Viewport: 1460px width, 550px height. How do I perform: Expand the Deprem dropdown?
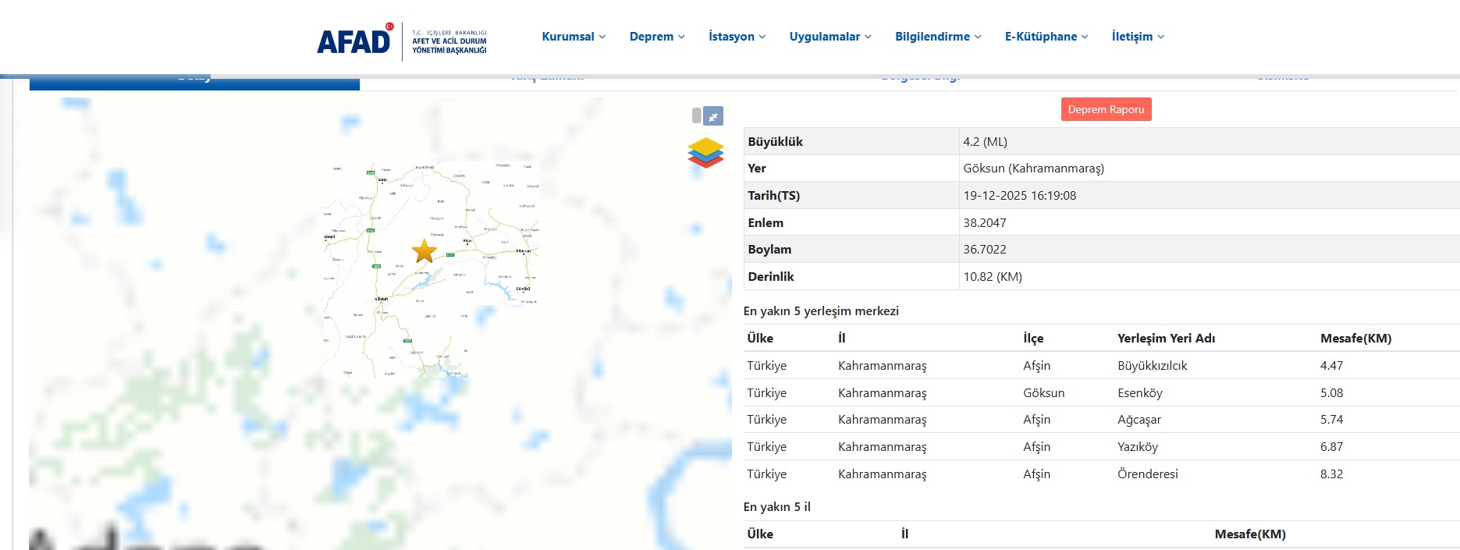click(x=657, y=37)
